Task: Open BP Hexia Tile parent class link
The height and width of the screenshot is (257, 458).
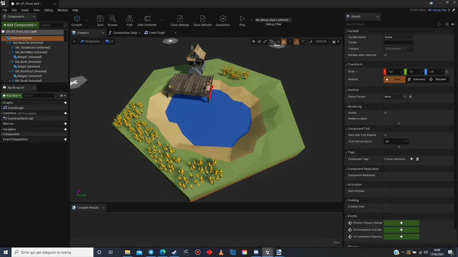Action: pyautogui.click(x=437, y=10)
